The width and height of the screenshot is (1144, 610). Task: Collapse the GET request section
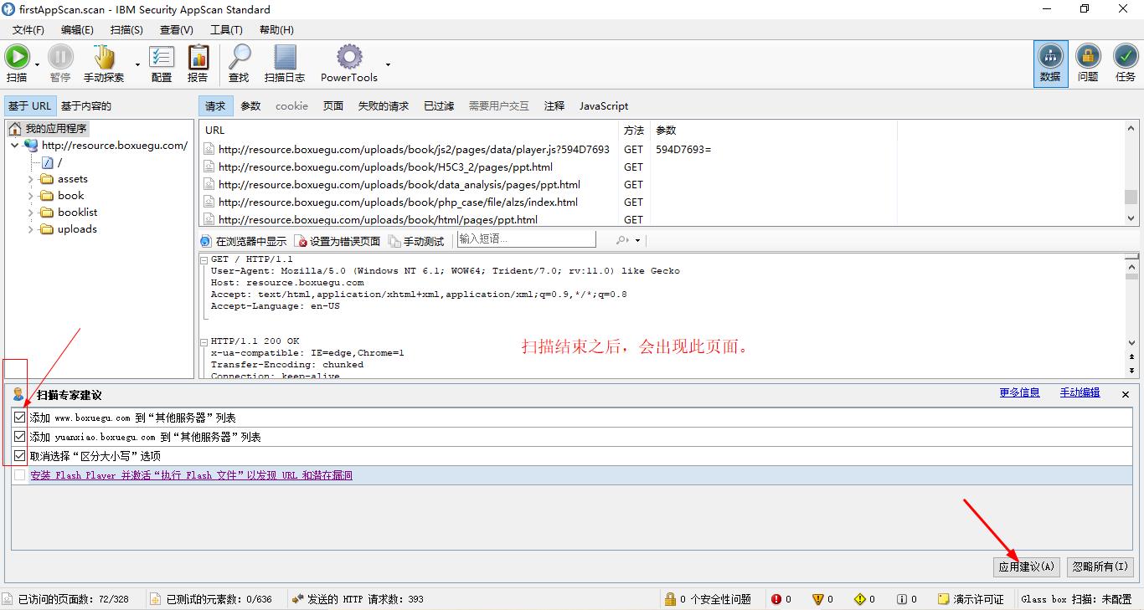click(204, 260)
